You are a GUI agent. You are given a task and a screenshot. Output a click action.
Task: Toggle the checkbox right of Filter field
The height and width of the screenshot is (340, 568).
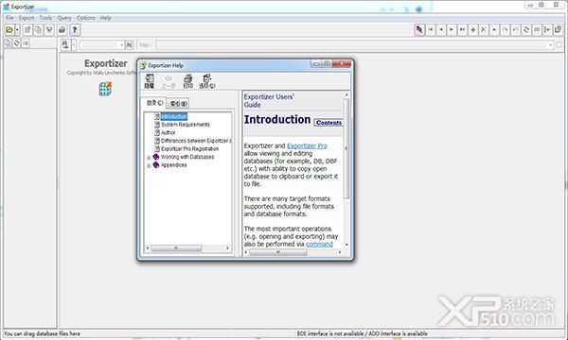559,44
